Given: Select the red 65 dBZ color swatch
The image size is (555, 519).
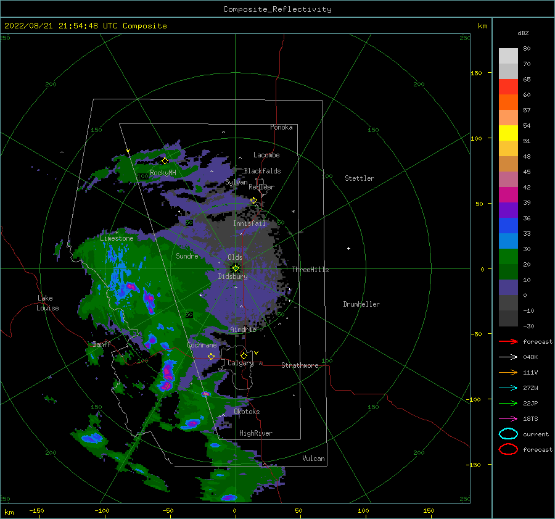Looking at the screenshot, I should [508, 86].
